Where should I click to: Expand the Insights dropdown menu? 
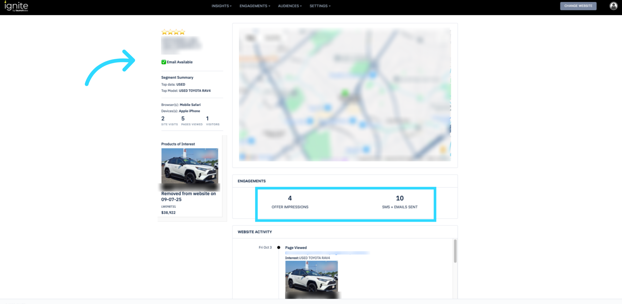pos(221,6)
